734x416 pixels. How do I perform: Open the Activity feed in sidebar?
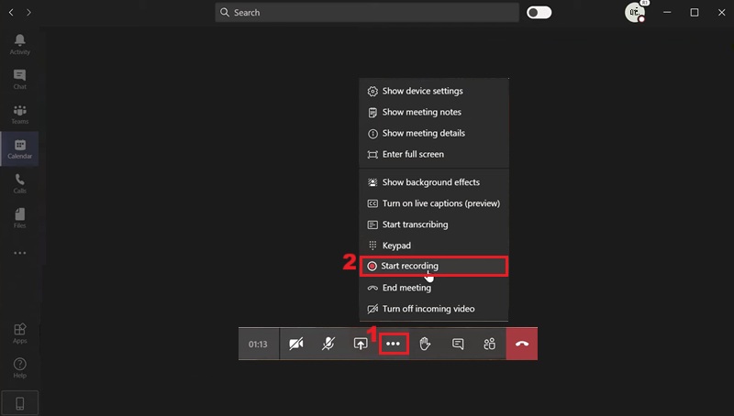pos(19,43)
